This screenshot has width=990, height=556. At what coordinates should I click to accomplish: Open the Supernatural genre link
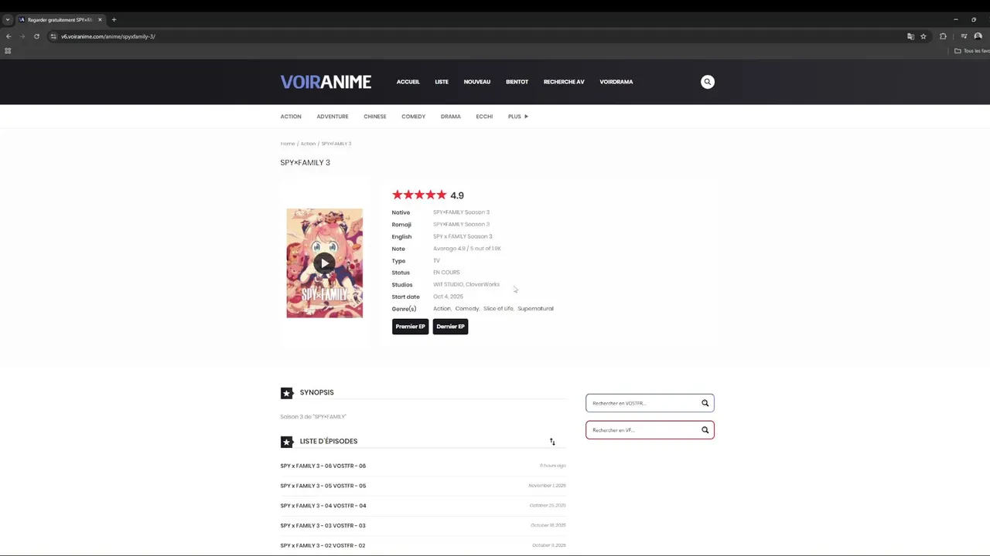535,309
